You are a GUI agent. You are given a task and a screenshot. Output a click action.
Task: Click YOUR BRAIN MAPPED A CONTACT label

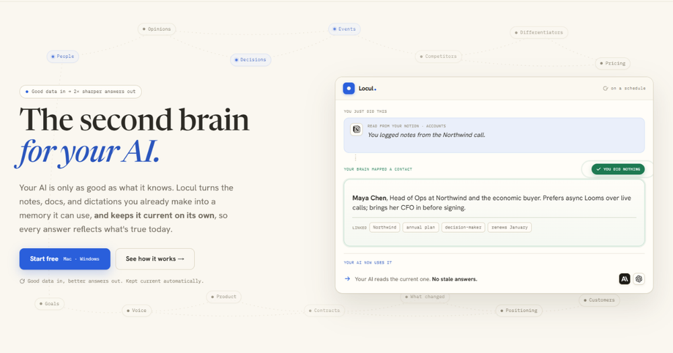[x=378, y=169]
